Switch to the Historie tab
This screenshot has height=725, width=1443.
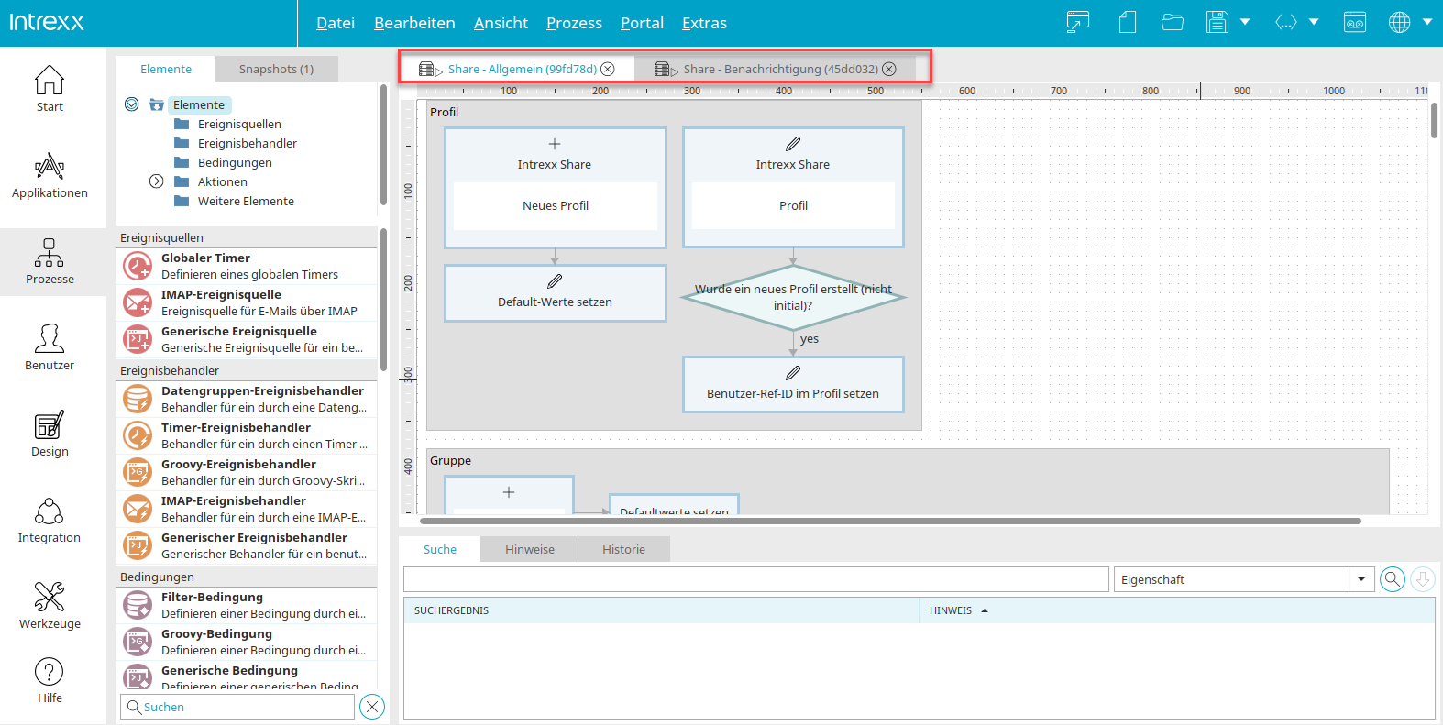pyautogui.click(x=623, y=549)
